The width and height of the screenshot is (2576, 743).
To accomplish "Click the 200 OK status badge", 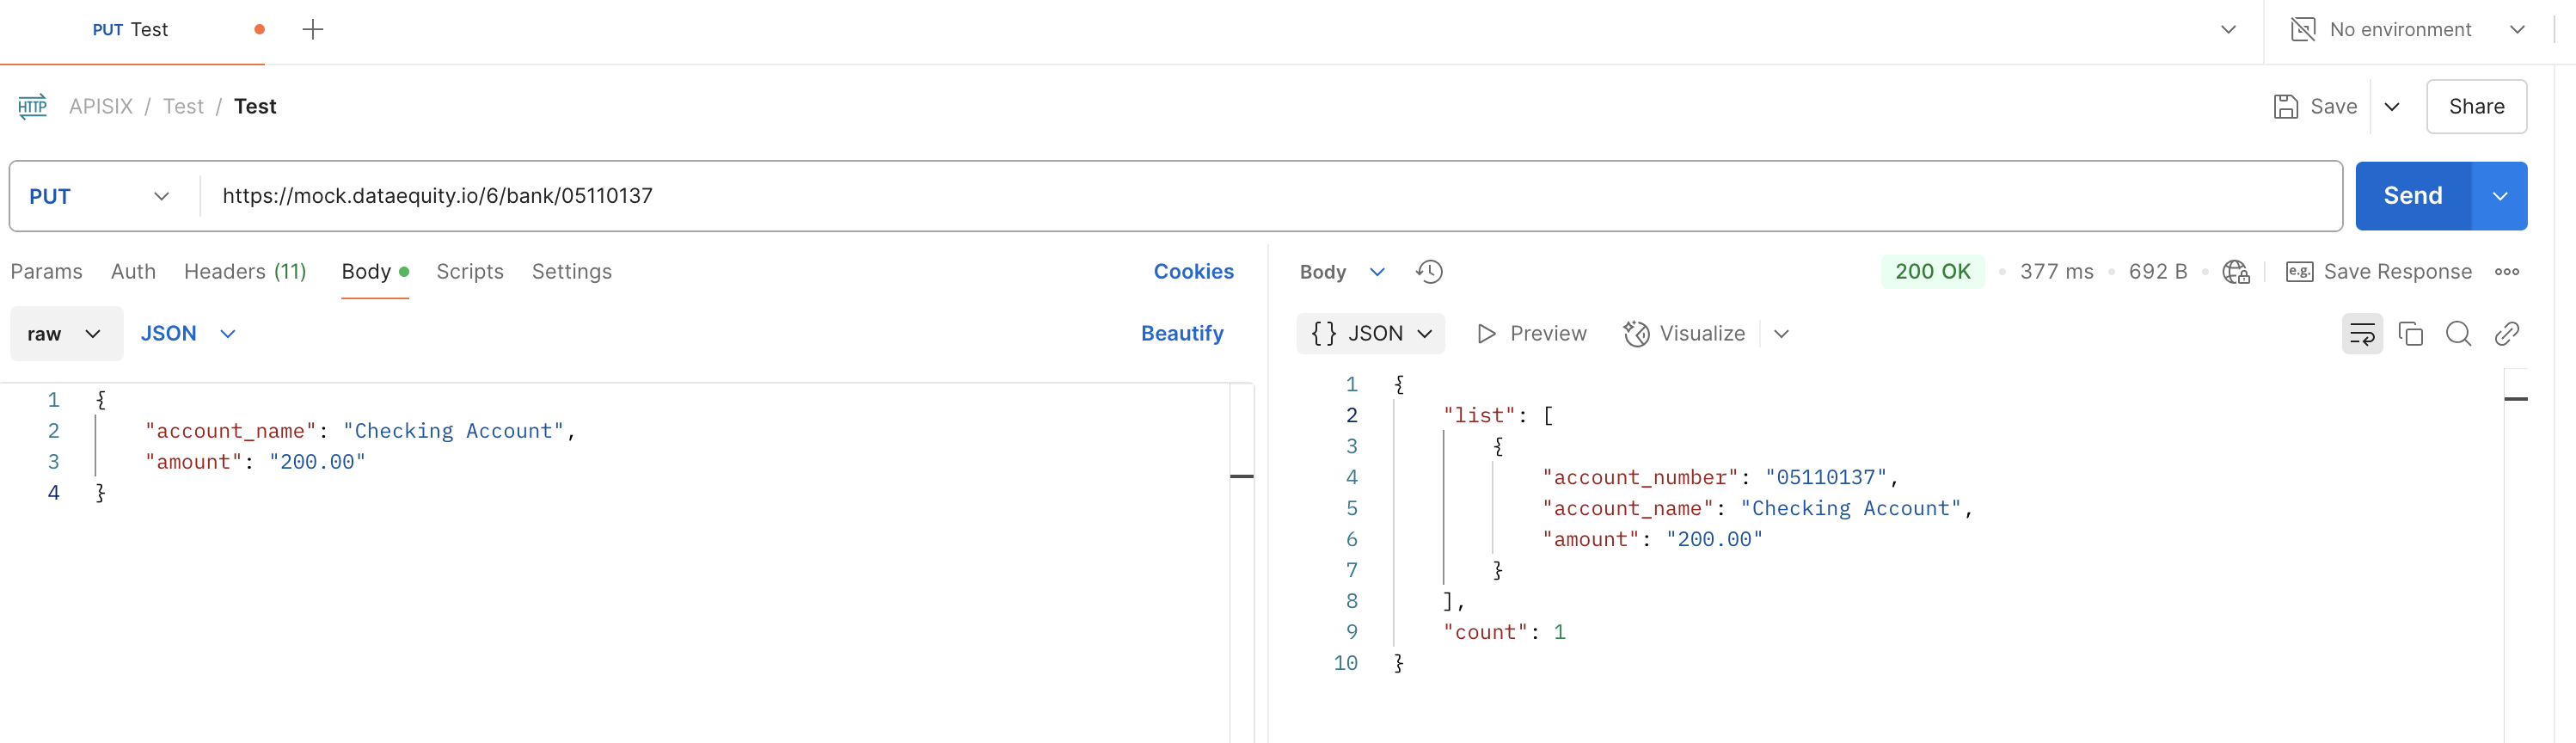I will point(1932,272).
